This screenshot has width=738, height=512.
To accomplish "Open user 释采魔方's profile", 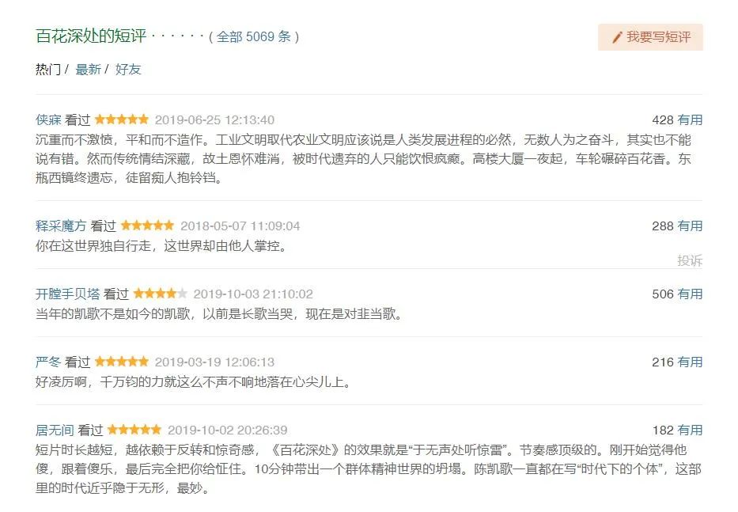I will (x=61, y=226).
